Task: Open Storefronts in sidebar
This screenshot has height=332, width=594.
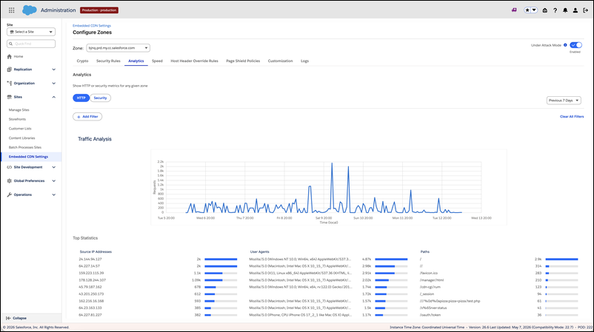Action: click(18, 119)
